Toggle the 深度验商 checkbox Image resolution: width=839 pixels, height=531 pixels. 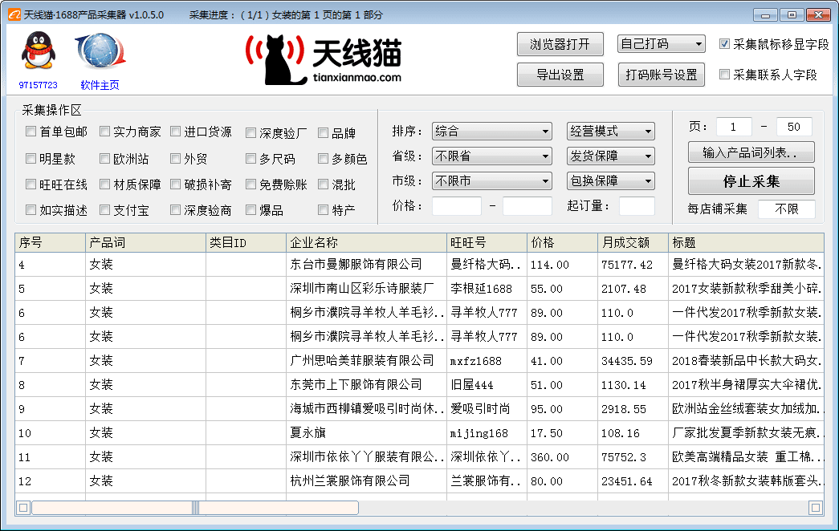[x=176, y=210]
